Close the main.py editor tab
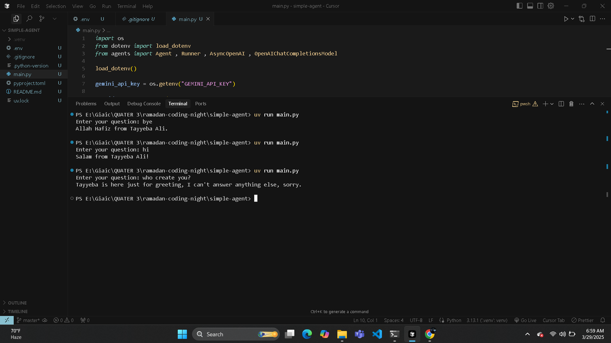Viewport: 611px width, 343px height. [208, 19]
